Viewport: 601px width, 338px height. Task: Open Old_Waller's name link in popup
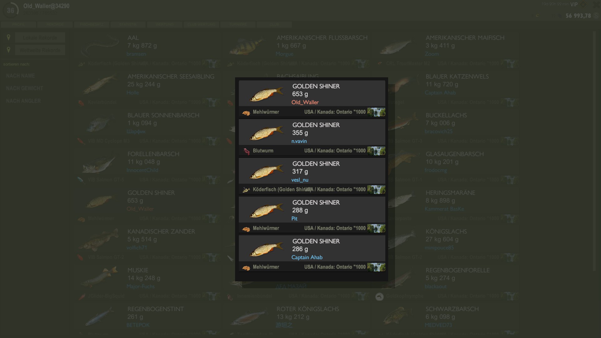305,102
